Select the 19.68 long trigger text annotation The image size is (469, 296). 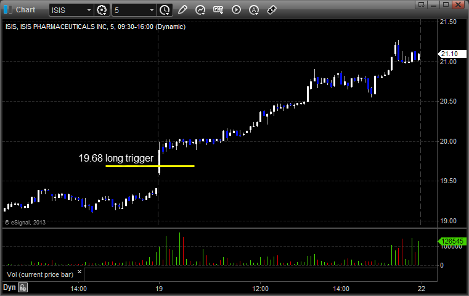tap(116, 158)
